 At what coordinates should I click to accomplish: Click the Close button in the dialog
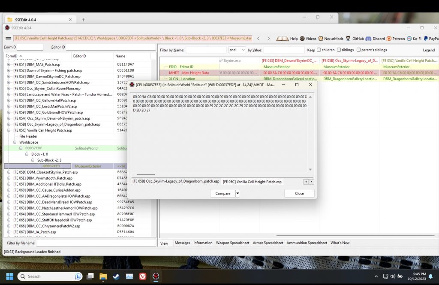tap(299, 193)
